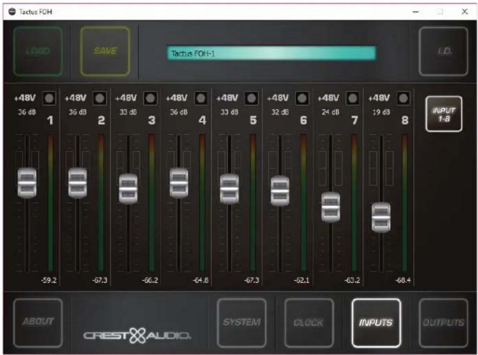The height and width of the screenshot is (355, 478).
Task: Click the 24 dB gain value on channel 7
Action: tap(330, 112)
